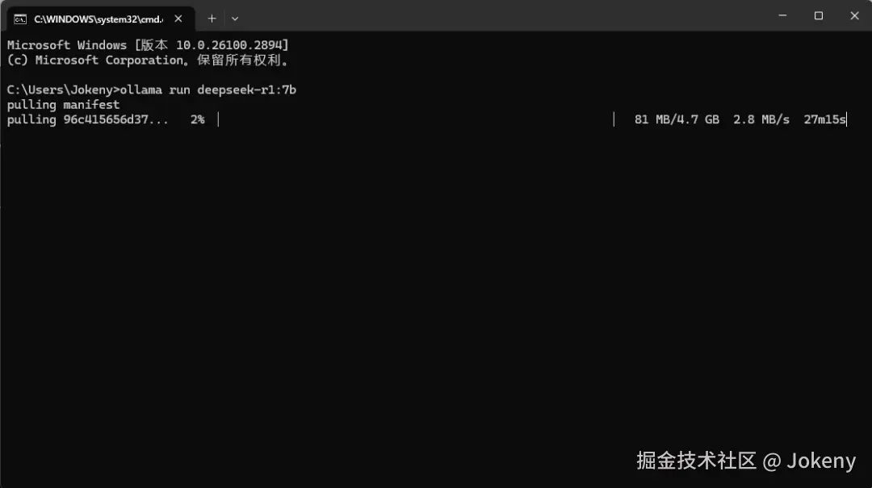This screenshot has width=872, height=488.
Task: Select the C:\WINDOWS\system32\cmd tab
Action: tap(100, 19)
